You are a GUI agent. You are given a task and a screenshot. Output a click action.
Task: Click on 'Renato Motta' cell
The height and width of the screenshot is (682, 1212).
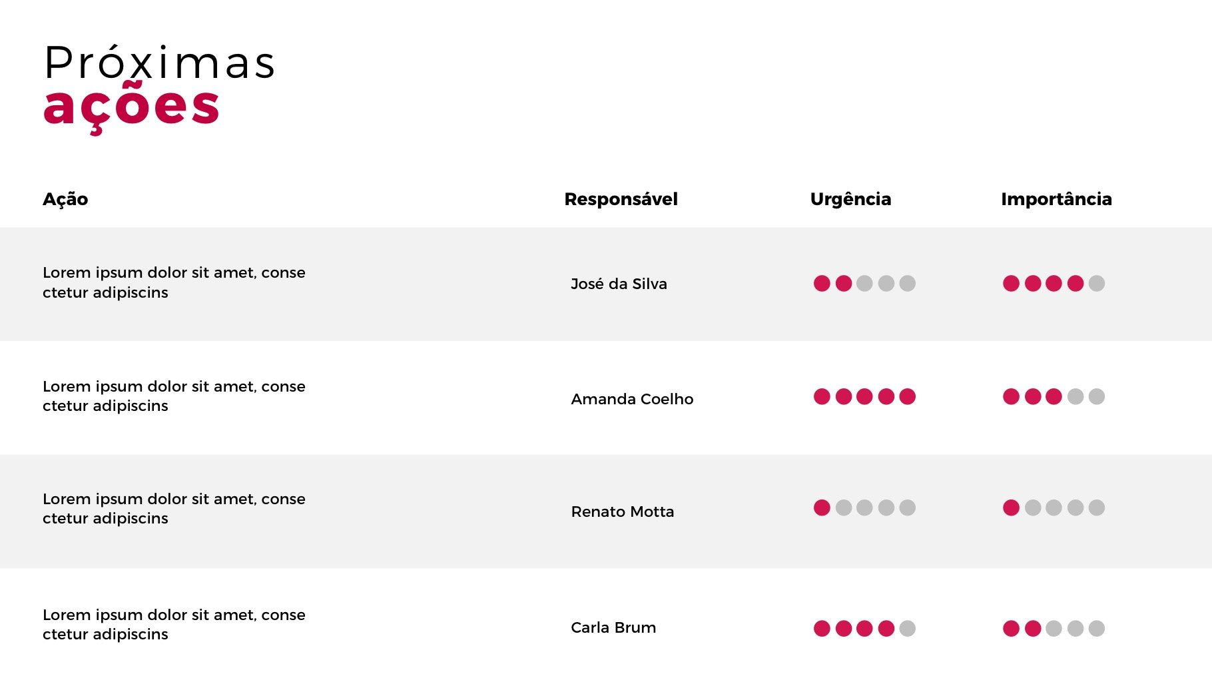(623, 511)
